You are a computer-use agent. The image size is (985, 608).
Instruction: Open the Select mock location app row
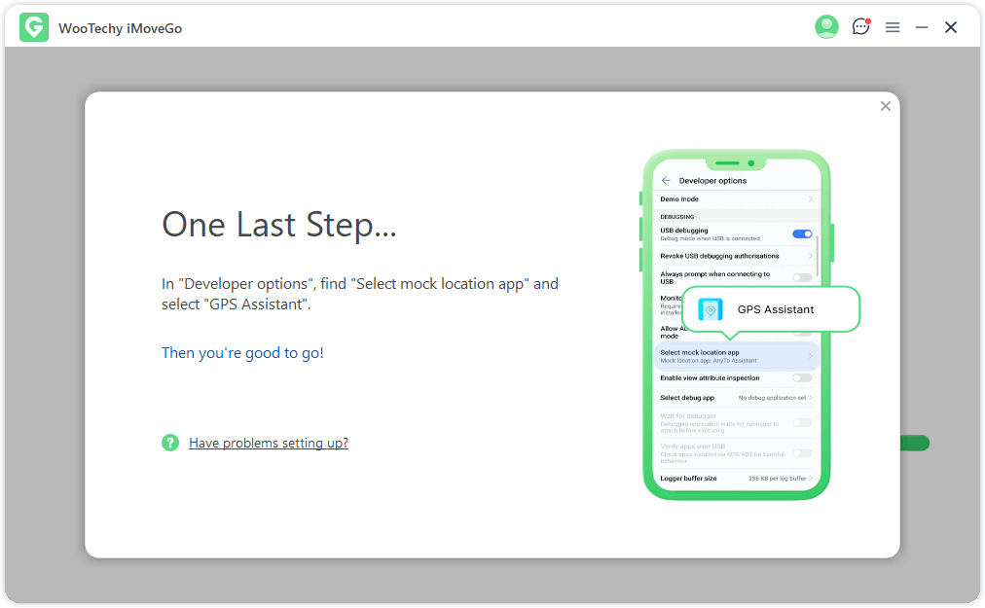[x=735, y=356]
